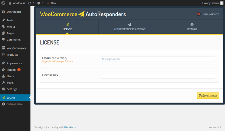Click the Plugins plug icon
This screenshot has height=131, width=225.
click(3, 70)
